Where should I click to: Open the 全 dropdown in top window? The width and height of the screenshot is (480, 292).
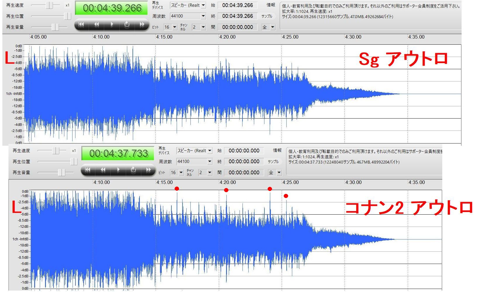269,27
